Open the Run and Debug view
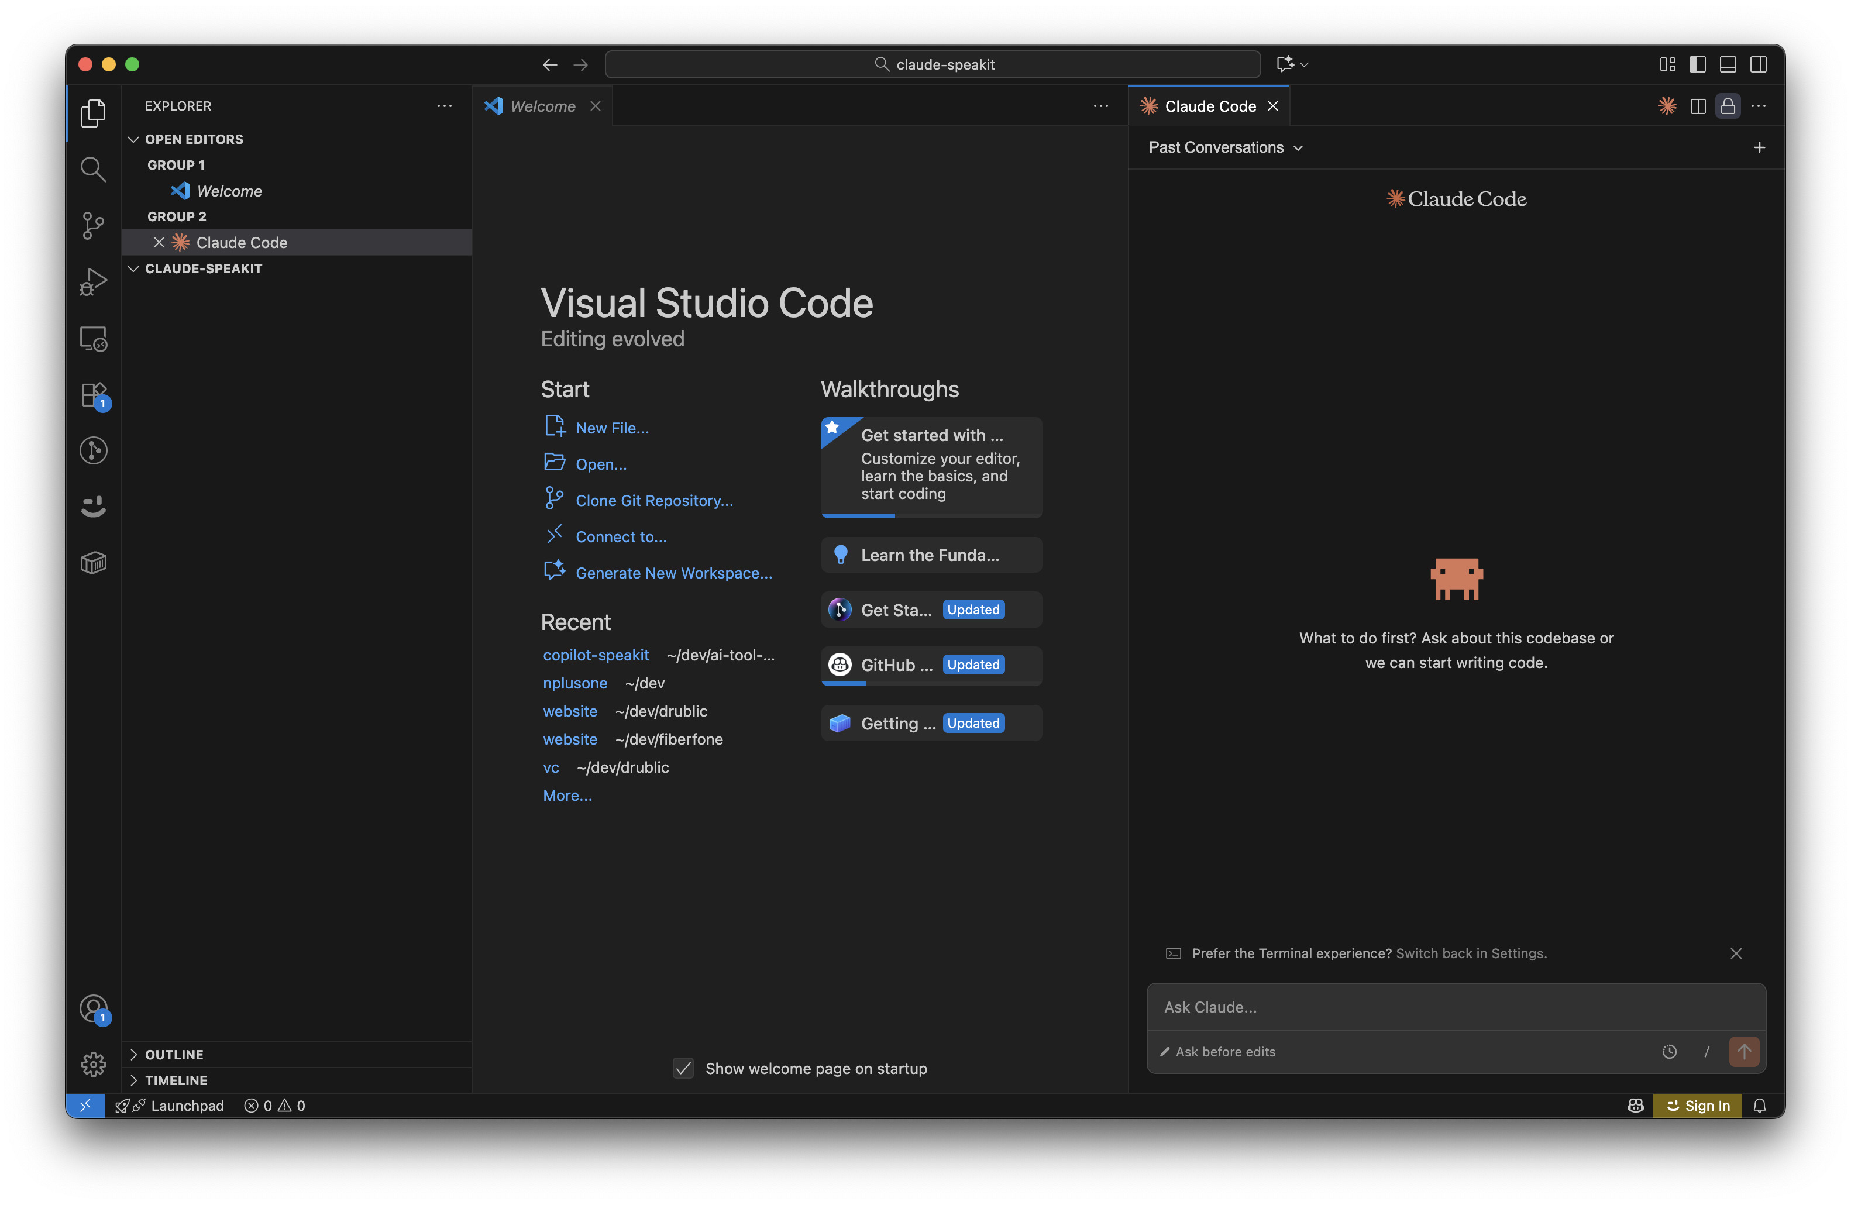 [92, 281]
